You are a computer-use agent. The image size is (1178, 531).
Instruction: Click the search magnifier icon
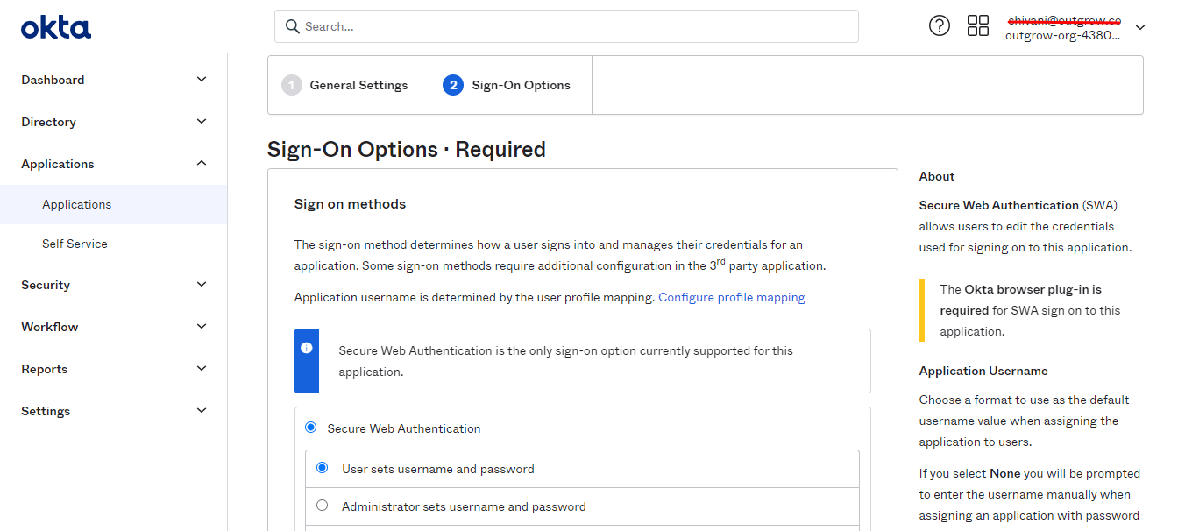click(293, 26)
